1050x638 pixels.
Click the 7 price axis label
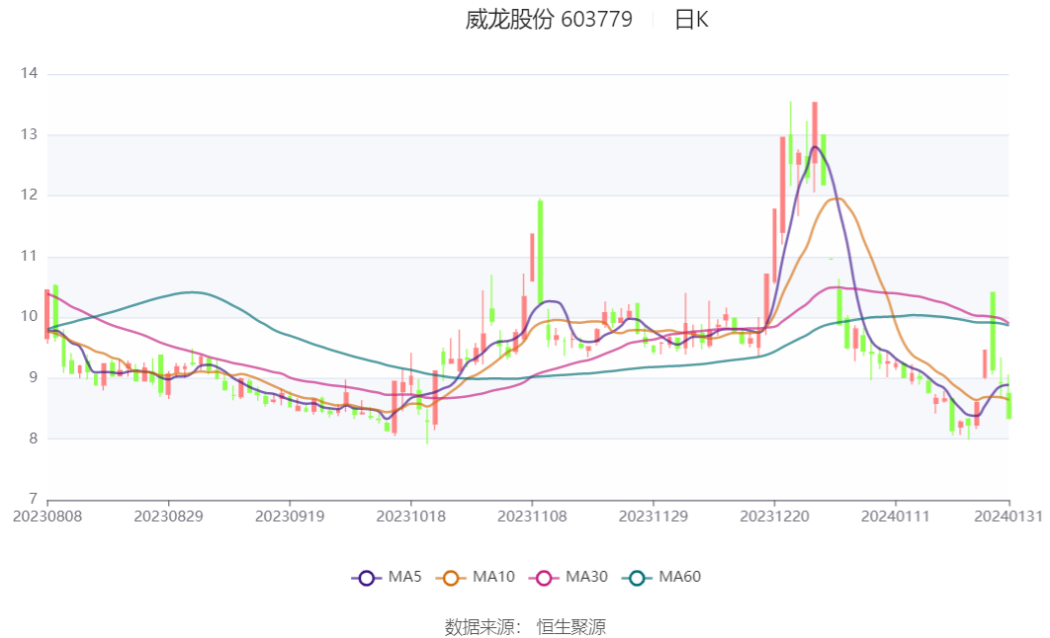click(x=33, y=499)
